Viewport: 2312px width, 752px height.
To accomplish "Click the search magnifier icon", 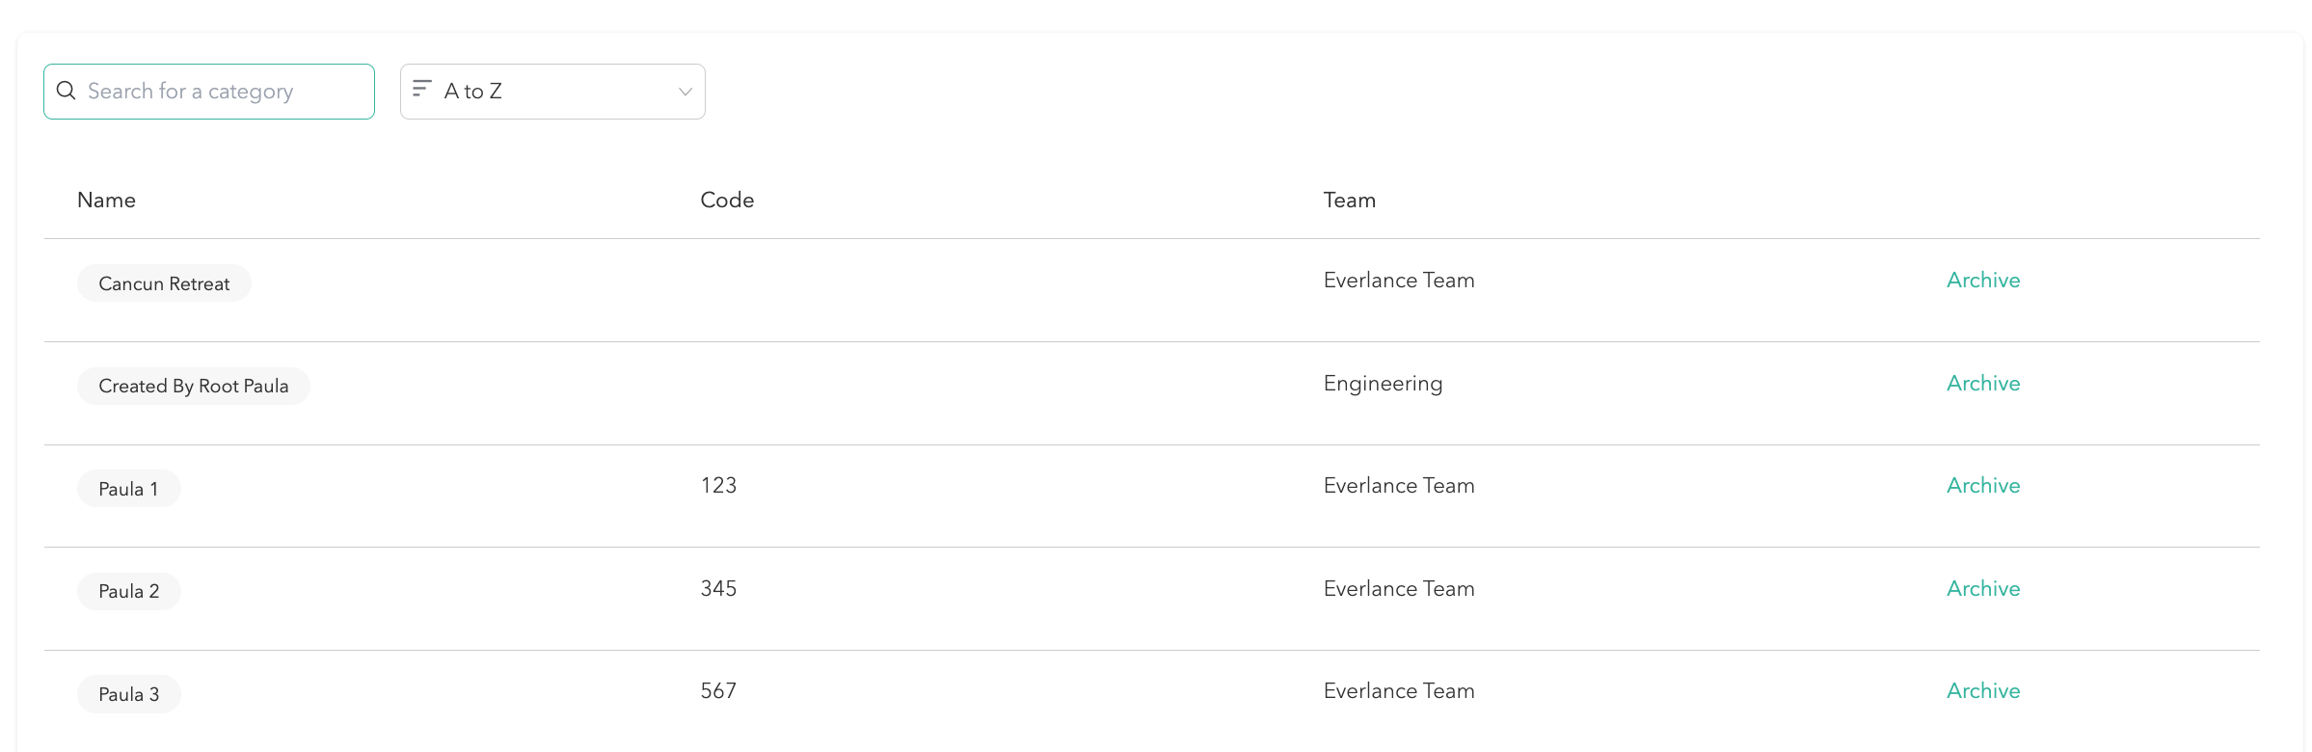I will [67, 91].
